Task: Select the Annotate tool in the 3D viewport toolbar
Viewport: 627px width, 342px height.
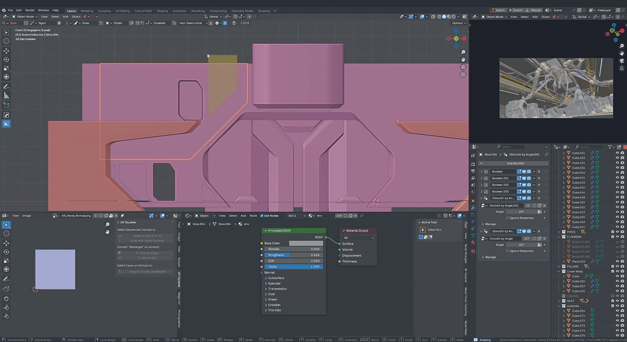Action: click(6, 87)
